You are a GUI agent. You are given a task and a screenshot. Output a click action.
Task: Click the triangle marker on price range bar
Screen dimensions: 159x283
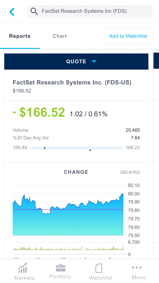point(90,150)
